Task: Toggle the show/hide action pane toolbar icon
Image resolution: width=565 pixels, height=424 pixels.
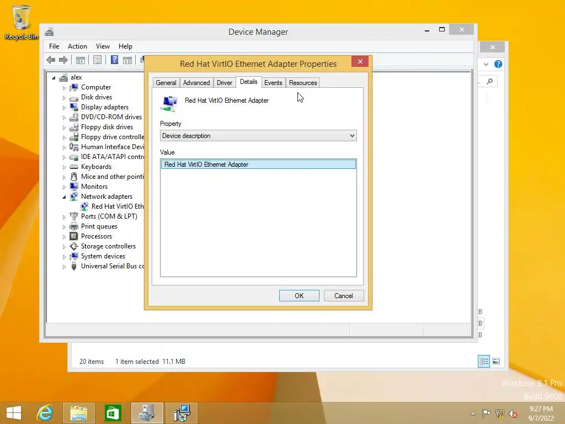Action: point(127,60)
